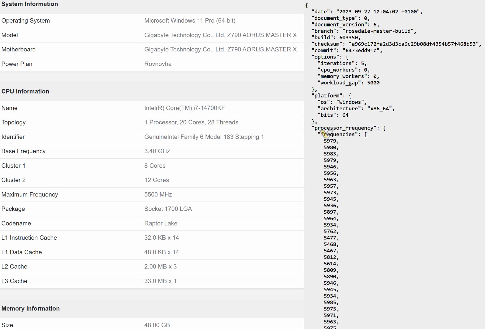Click the Cluster 1 value '8 Cores'
Screen dimensions: 485x329
pos(155,166)
